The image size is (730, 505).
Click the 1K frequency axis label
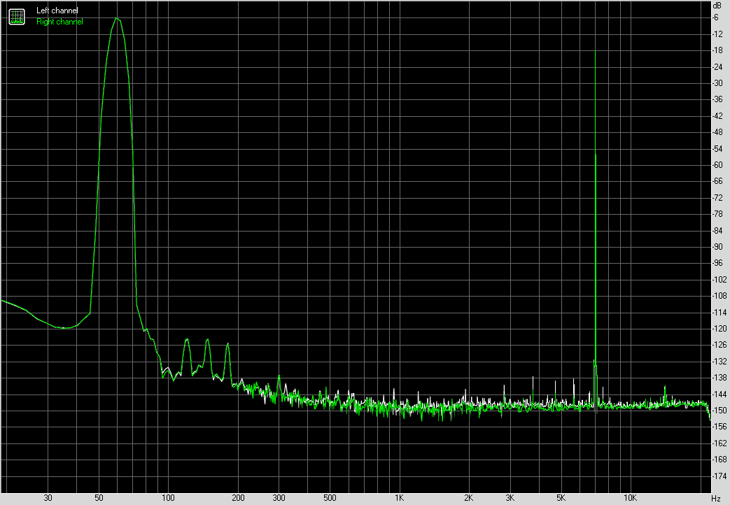pos(400,498)
